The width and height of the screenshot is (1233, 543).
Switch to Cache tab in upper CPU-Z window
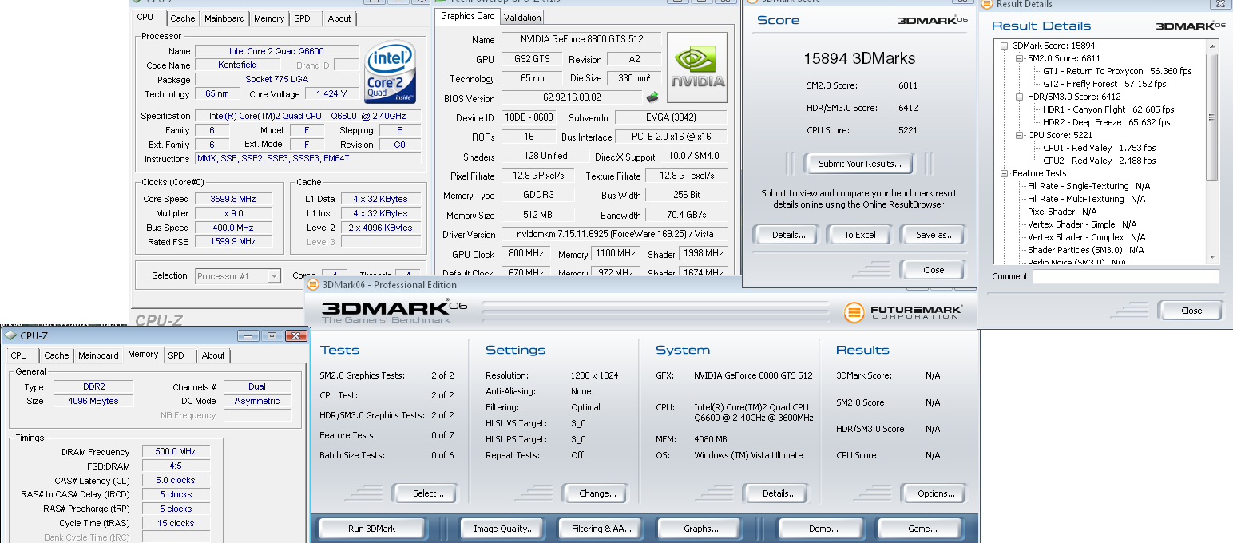[x=183, y=18]
